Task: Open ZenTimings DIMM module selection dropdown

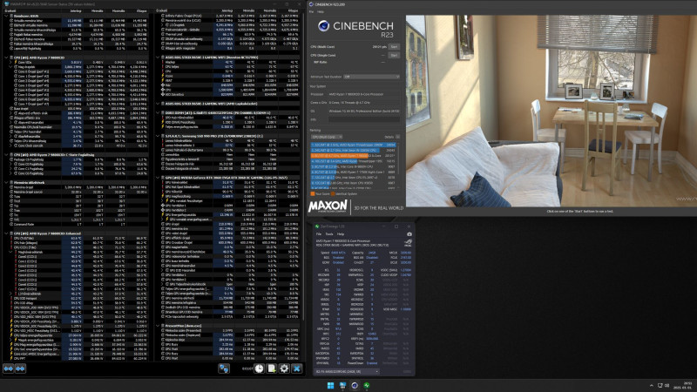Action: pos(347,372)
